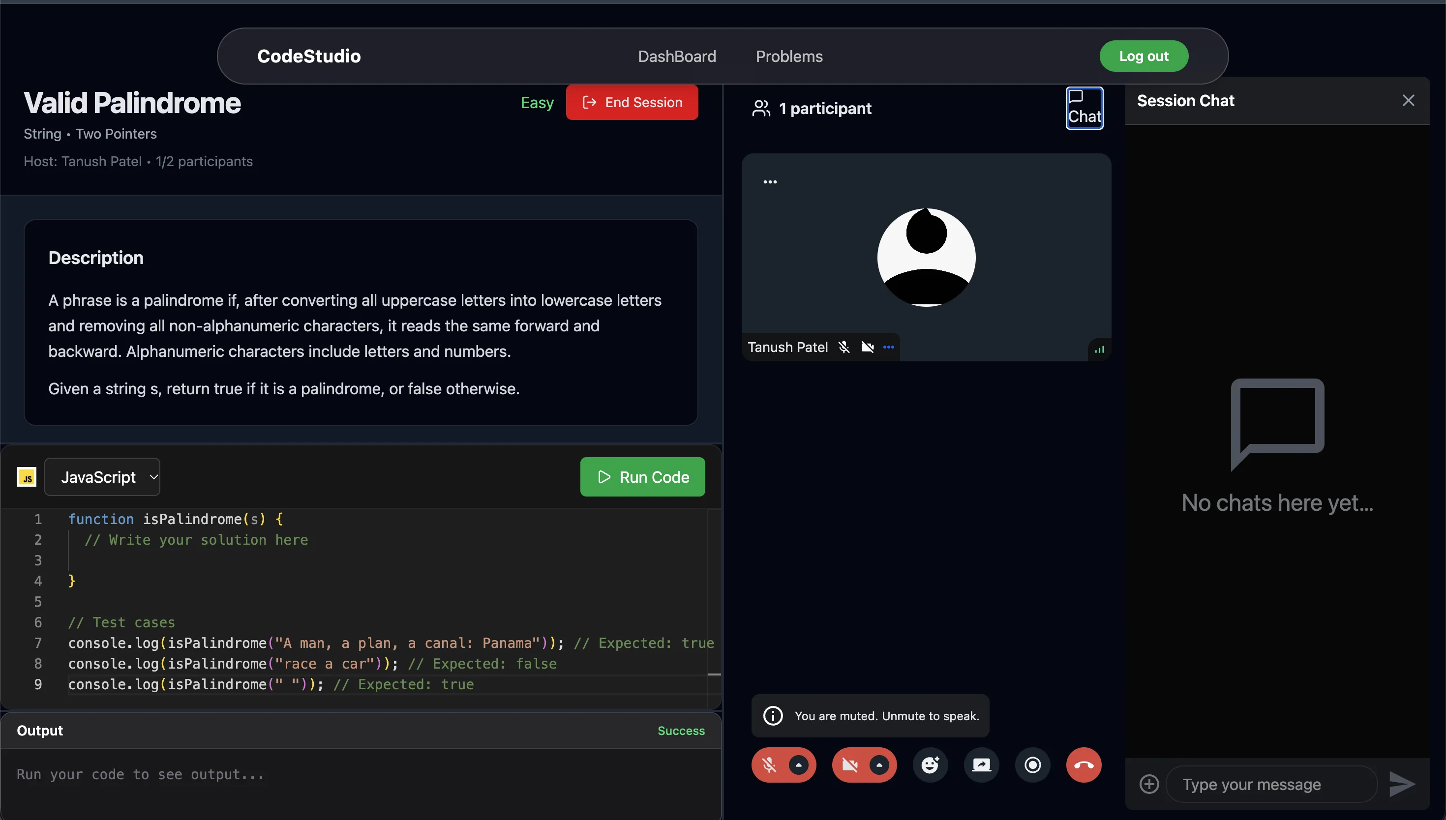Click the "Easy" difficulty label

click(537, 102)
